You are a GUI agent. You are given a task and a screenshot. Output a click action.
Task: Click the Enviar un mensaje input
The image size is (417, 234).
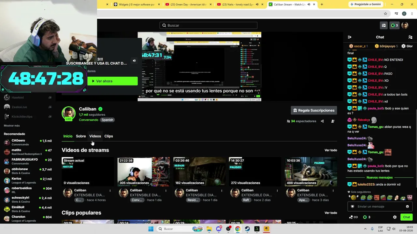(x=380, y=206)
